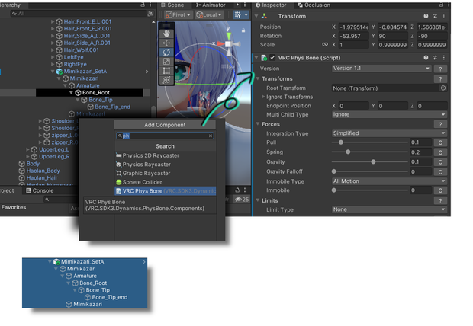The width and height of the screenshot is (473, 326).
Task: Open the Version 1.1 dropdown
Action: pos(381,69)
